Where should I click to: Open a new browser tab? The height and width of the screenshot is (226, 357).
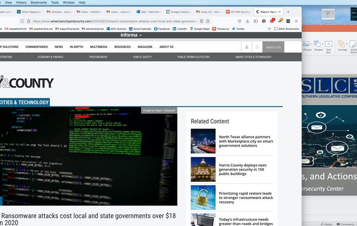point(288,12)
